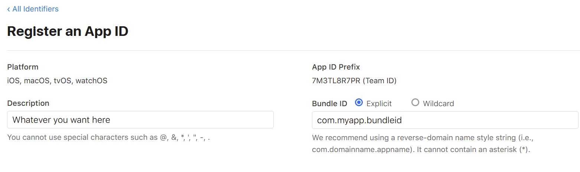
Task: Click the Description field label
Action: 28,103
